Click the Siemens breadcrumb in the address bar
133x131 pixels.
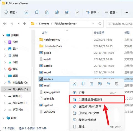click(x=44, y=24)
